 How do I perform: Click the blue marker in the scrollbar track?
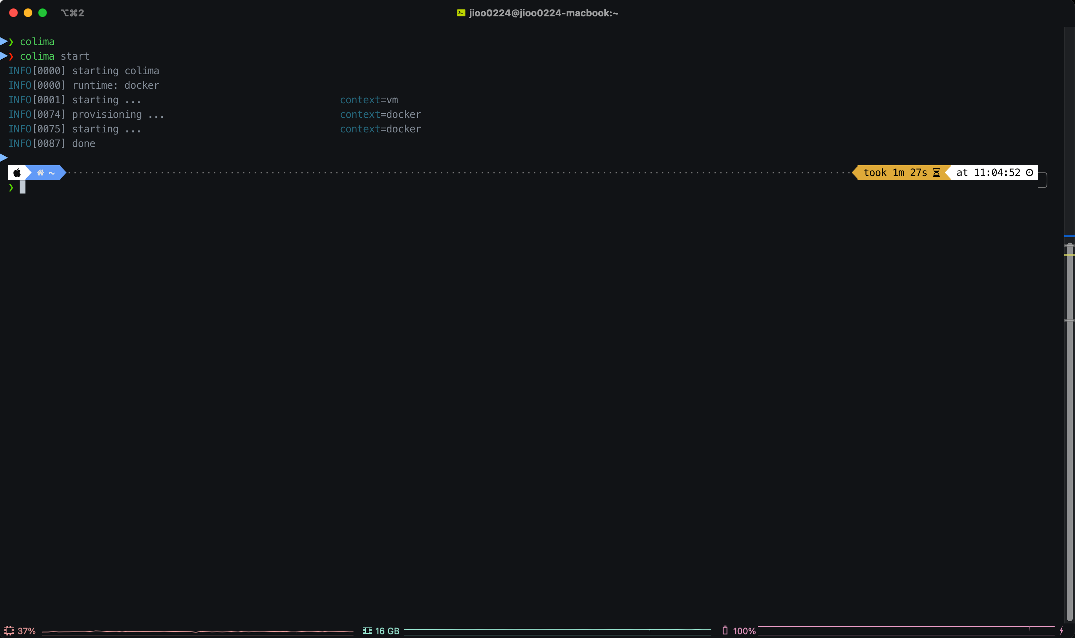1069,236
